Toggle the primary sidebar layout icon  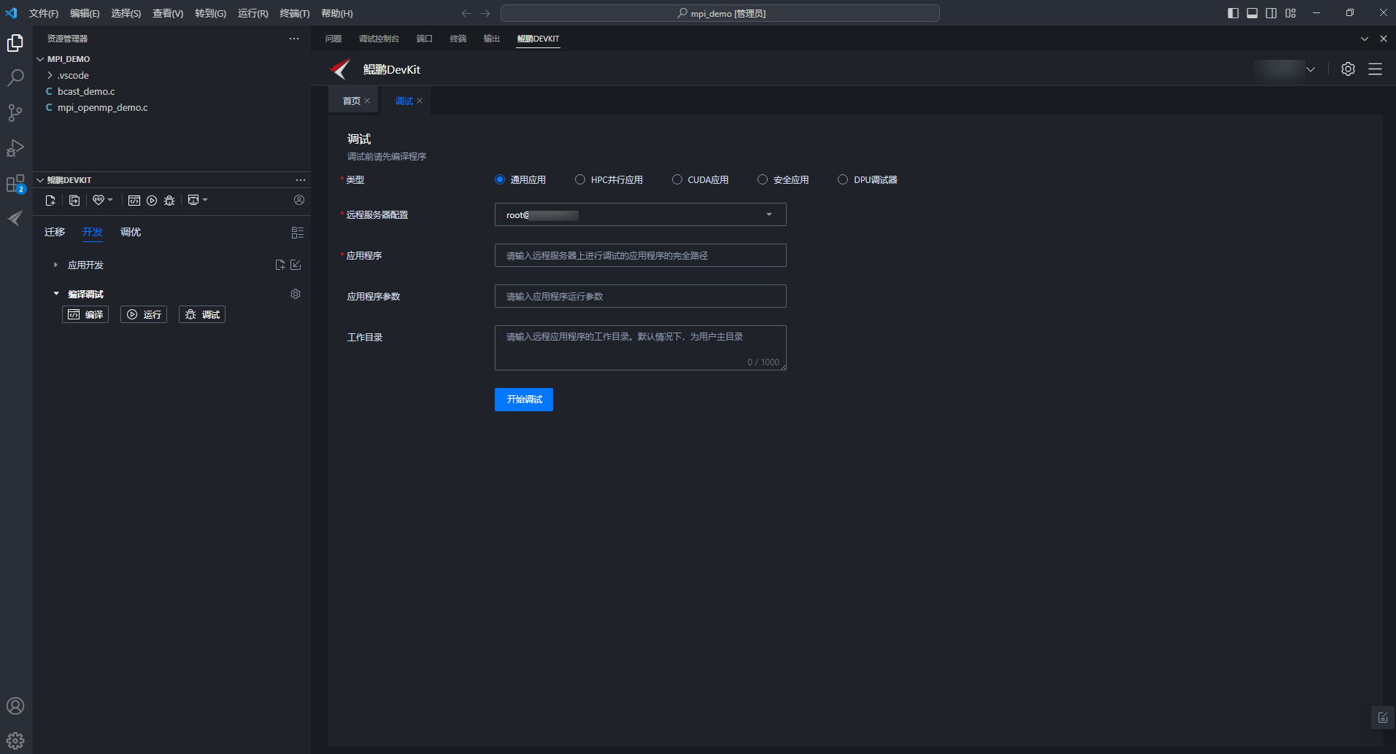click(x=1233, y=13)
